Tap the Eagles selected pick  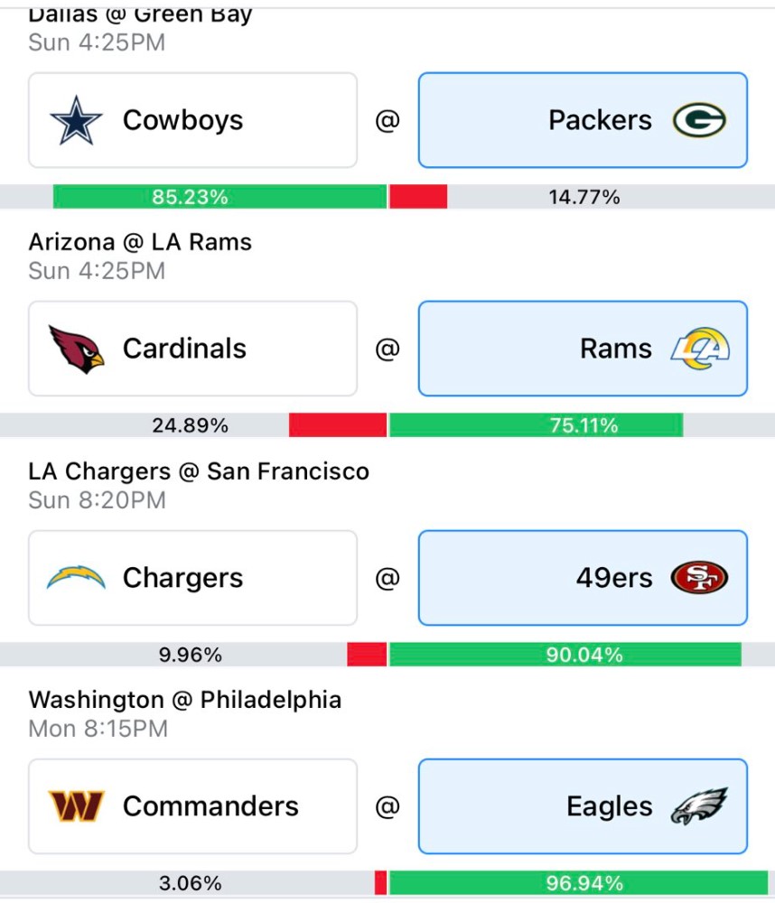click(x=583, y=805)
